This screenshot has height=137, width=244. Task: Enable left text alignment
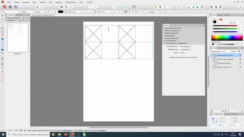tap(125, 12)
